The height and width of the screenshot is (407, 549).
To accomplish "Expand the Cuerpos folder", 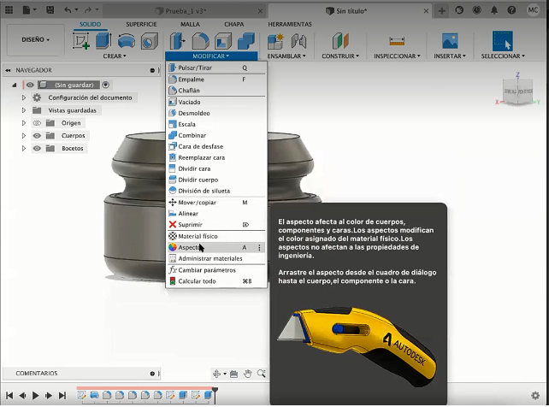I will (x=23, y=136).
